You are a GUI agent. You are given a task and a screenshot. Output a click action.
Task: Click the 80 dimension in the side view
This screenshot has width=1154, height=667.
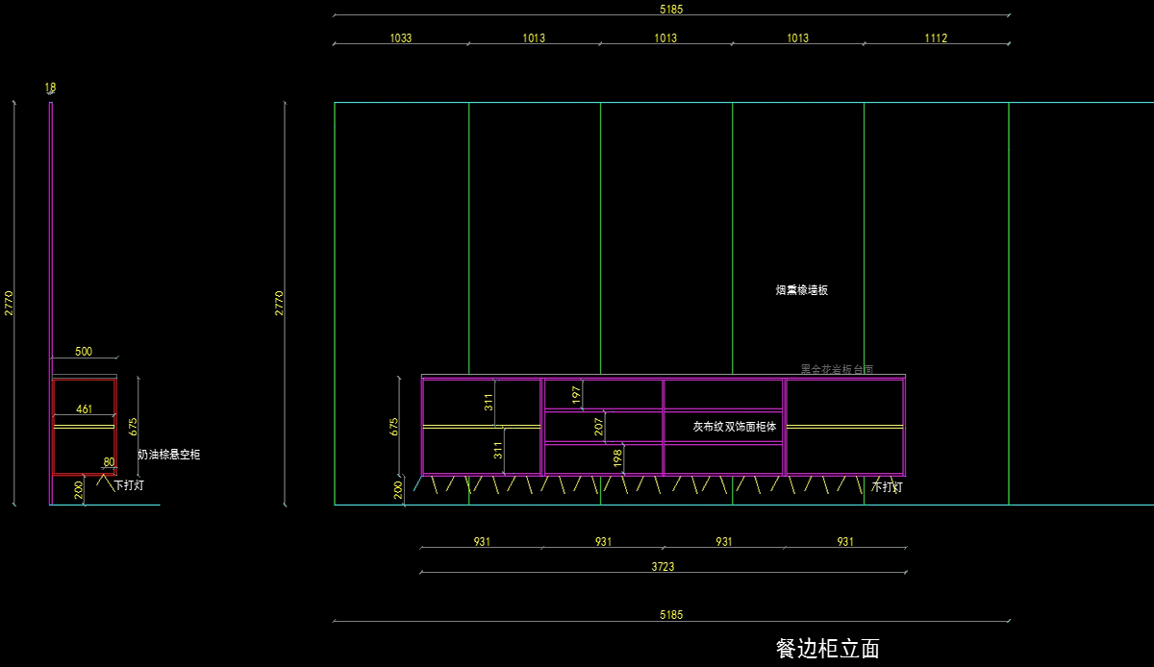click(x=109, y=462)
